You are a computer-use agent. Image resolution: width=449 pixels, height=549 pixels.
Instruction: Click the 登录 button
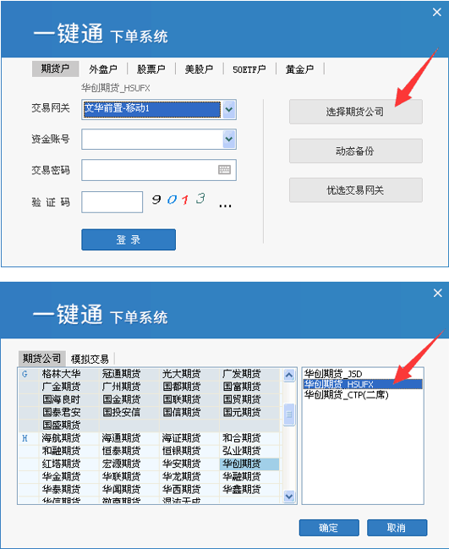click(129, 239)
